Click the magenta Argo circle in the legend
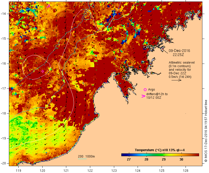 pos(145,90)
